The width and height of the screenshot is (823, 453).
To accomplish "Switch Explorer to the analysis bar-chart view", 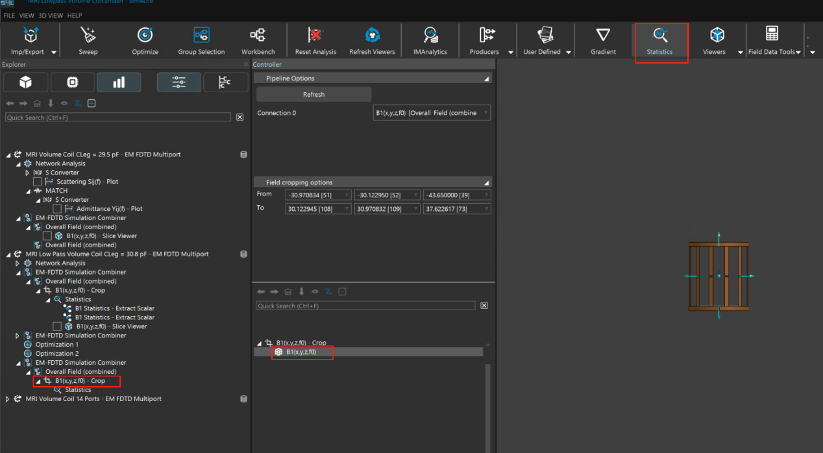I will tap(119, 82).
